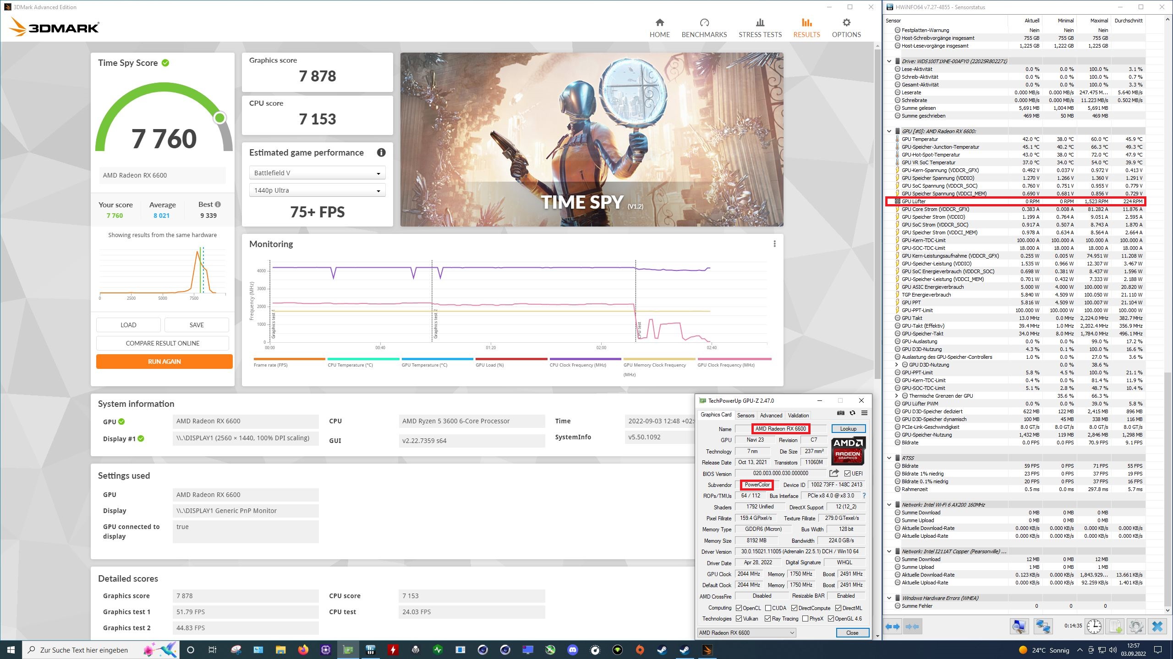
Task: Toggle the UEFI checkbox in GPU-Z
Action: 847,474
